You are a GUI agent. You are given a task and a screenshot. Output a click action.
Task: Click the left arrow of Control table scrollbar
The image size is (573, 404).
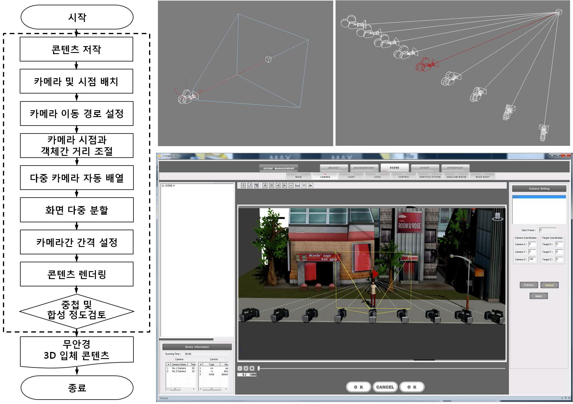coord(201,389)
